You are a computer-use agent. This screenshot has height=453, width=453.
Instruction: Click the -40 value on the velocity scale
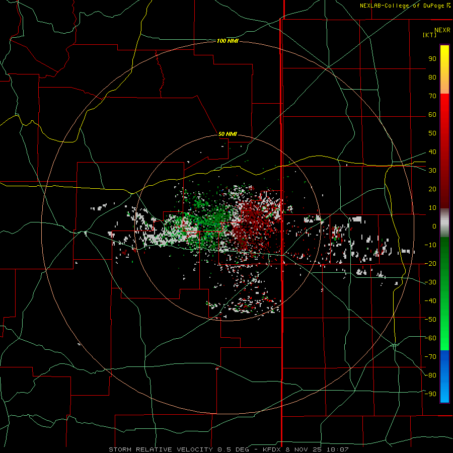430,301
